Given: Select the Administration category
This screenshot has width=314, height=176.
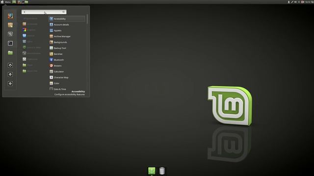Looking at the screenshot, I should click(32, 53).
